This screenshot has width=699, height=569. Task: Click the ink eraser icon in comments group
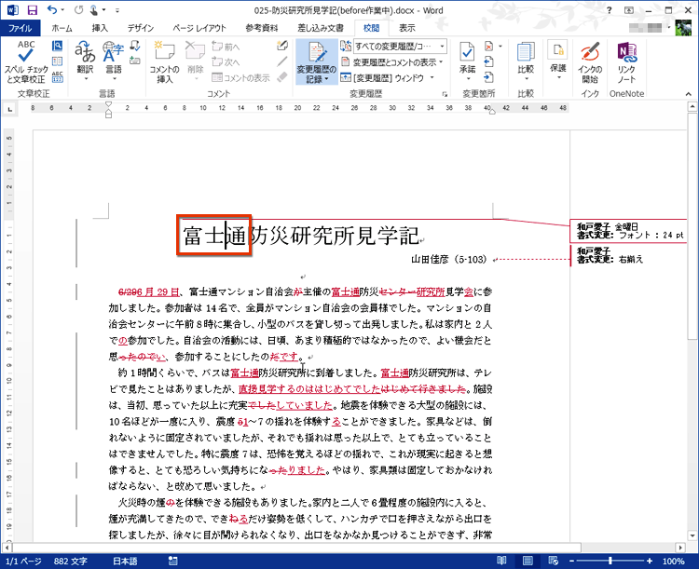tap(282, 76)
